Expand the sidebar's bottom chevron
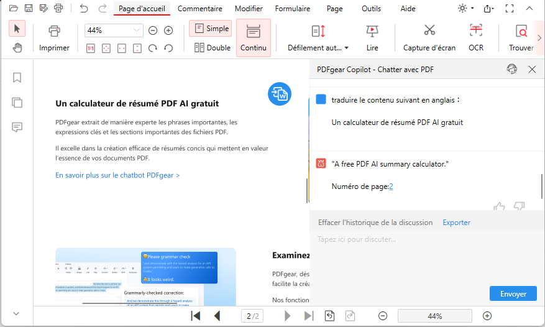 click(16, 313)
